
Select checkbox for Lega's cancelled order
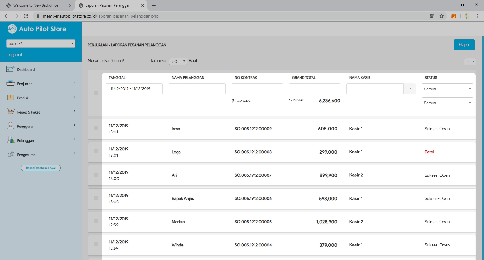coord(96,152)
